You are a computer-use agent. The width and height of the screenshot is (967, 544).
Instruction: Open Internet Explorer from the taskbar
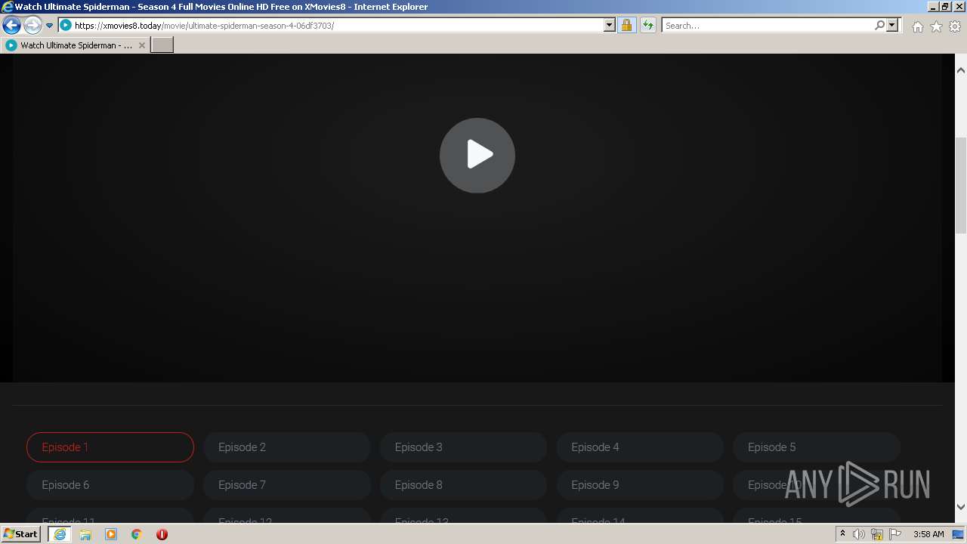pos(59,534)
